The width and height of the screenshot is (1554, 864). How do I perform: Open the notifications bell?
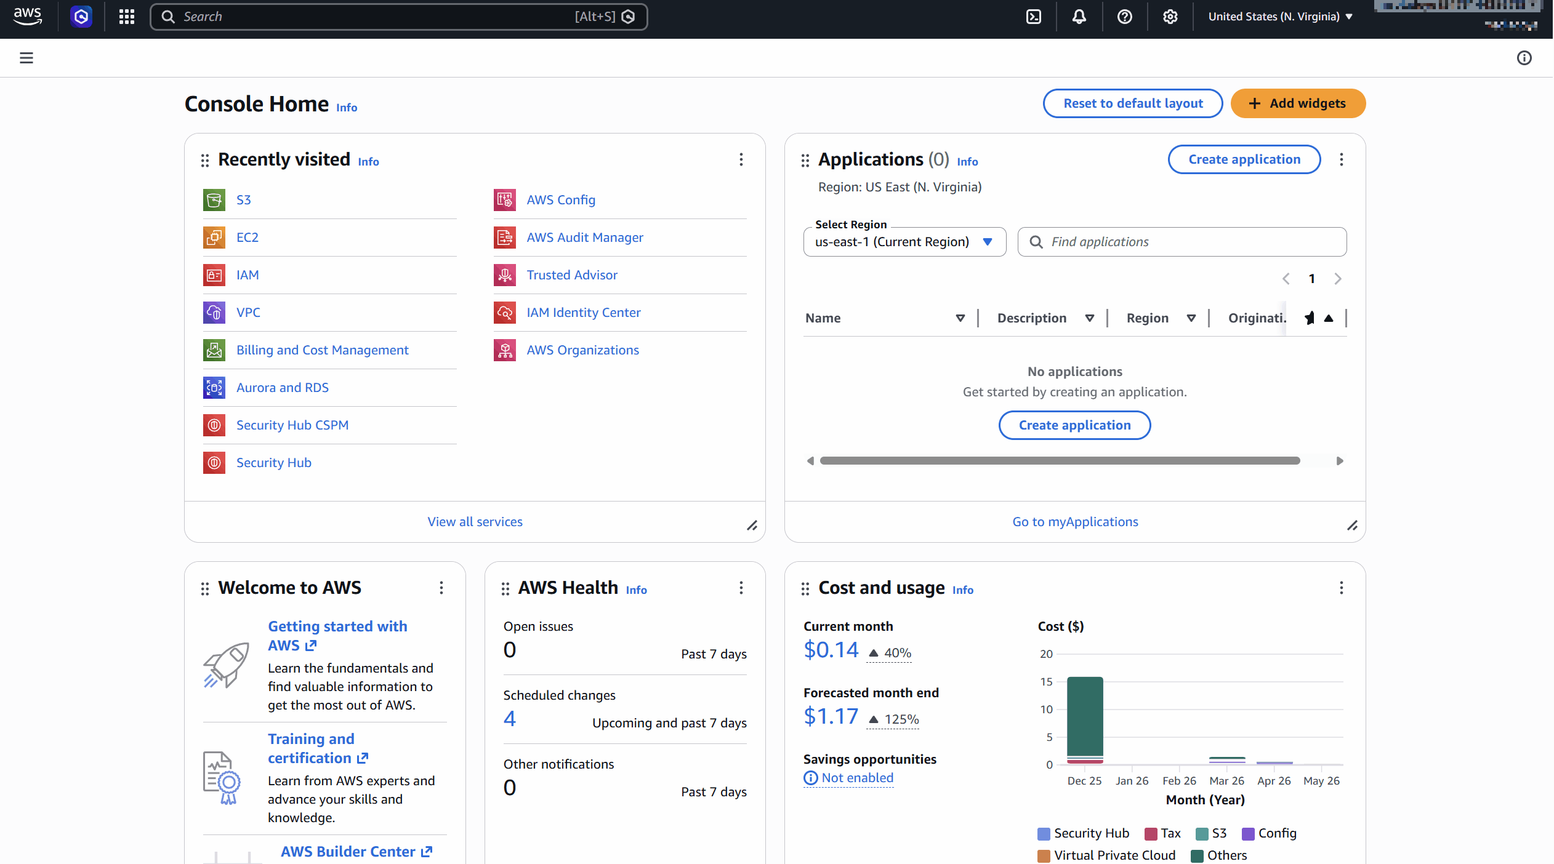click(1079, 17)
